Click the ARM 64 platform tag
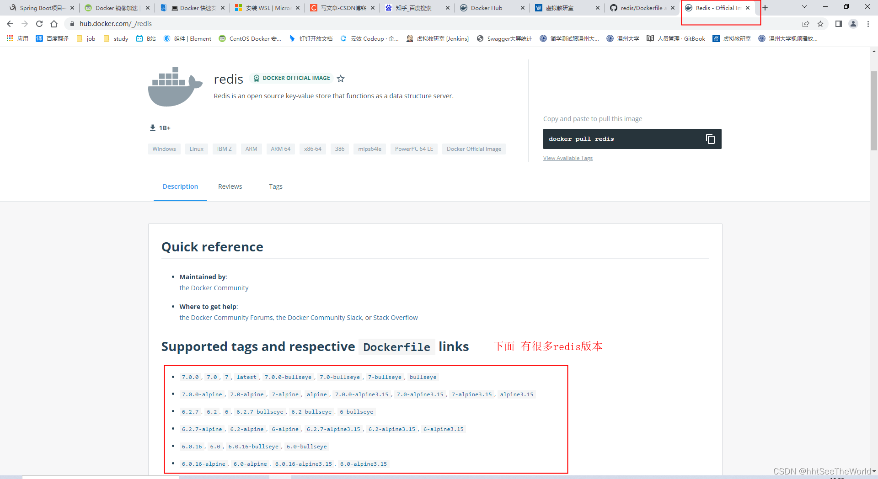The image size is (878, 479). 281,149
